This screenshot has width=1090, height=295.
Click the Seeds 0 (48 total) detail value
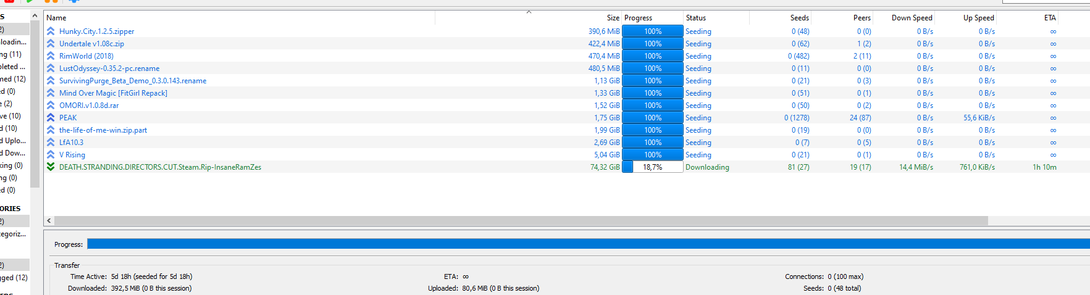pos(844,288)
